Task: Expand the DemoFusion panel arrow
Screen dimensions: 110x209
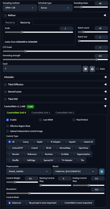Action: click(x=105, y=92)
